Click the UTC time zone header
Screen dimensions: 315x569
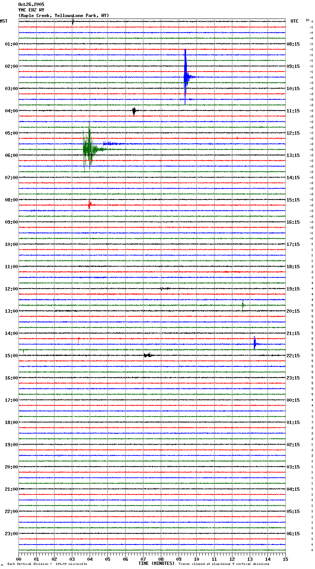point(295,21)
